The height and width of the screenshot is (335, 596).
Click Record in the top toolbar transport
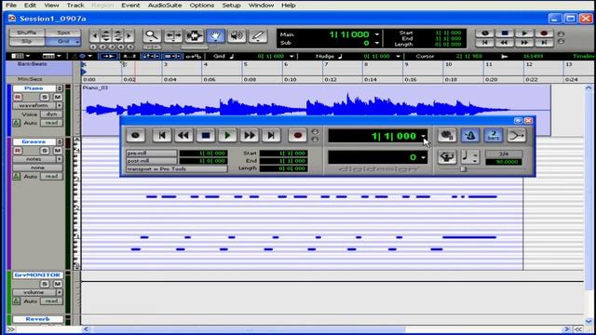[544, 33]
